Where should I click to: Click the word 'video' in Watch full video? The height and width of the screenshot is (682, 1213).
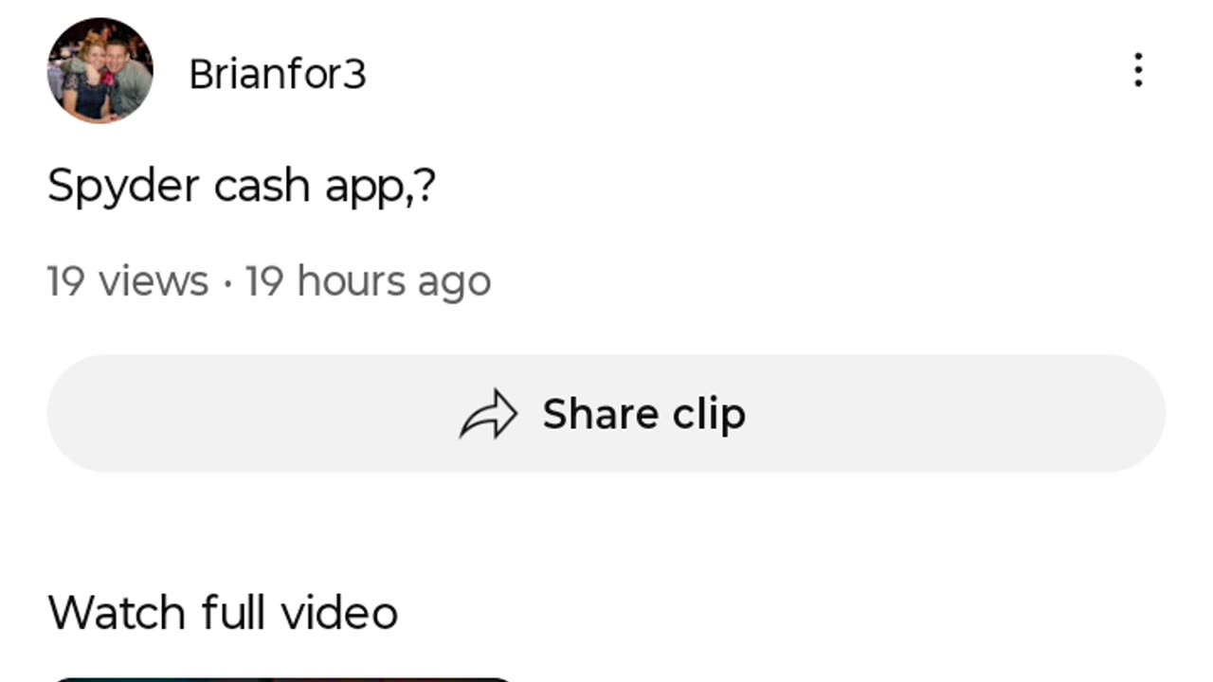coord(339,613)
